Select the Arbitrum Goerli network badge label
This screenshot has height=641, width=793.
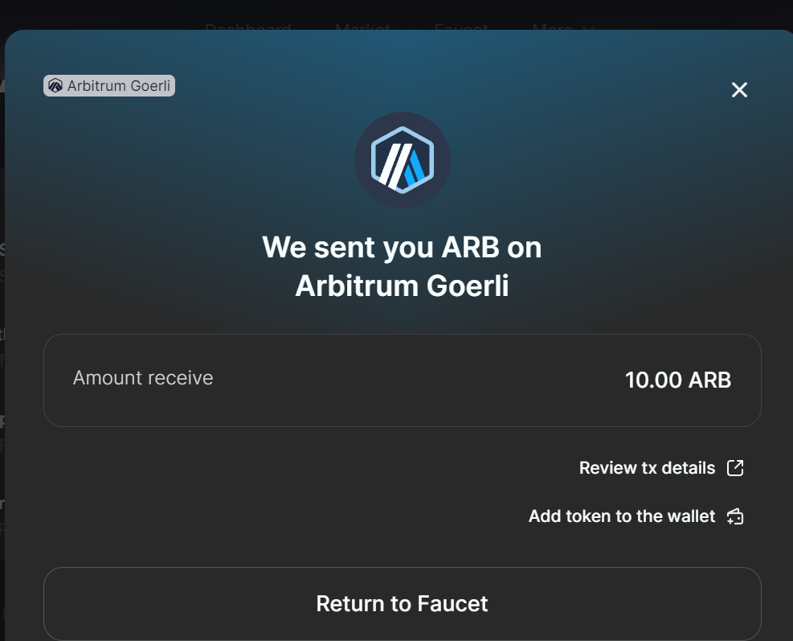[118, 86]
